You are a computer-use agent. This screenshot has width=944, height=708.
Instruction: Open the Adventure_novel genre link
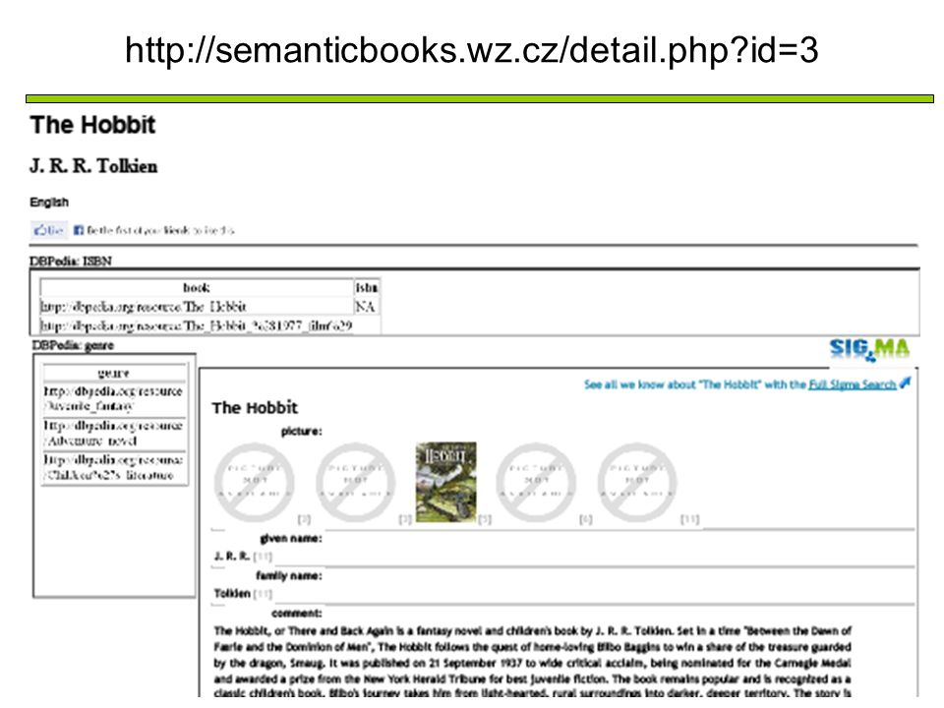[x=113, y=433]
